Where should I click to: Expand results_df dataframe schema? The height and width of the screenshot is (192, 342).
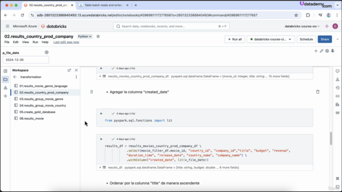coord(100,167)
